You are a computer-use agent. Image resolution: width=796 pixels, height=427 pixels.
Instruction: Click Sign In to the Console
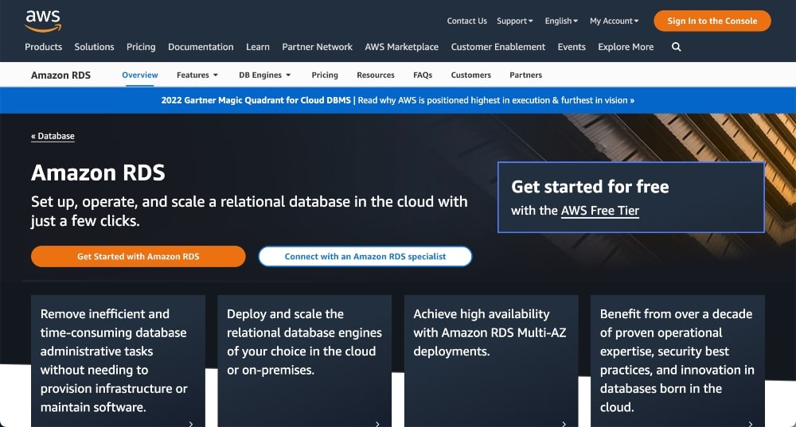[712, 21]
